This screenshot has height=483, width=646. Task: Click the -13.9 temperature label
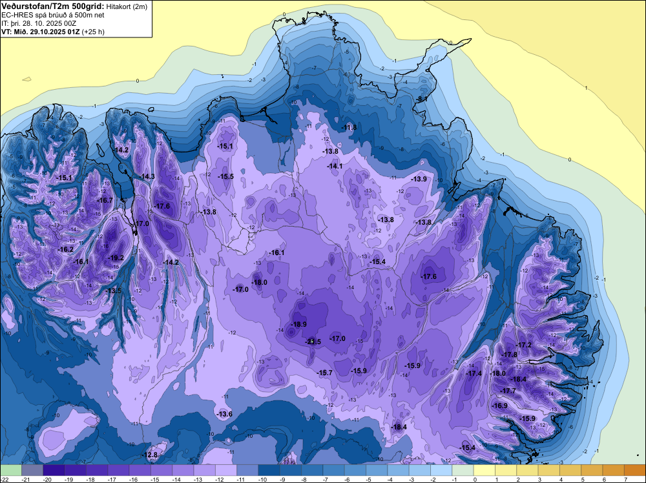[419, 179]
